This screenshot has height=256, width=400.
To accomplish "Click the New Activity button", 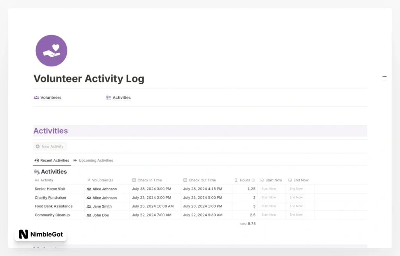I will tap(50, 146).
